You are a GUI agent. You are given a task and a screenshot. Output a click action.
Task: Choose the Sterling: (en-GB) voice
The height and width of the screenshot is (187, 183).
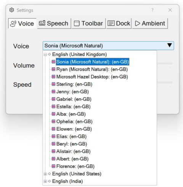pyautogui.click(x=74, y=84)
